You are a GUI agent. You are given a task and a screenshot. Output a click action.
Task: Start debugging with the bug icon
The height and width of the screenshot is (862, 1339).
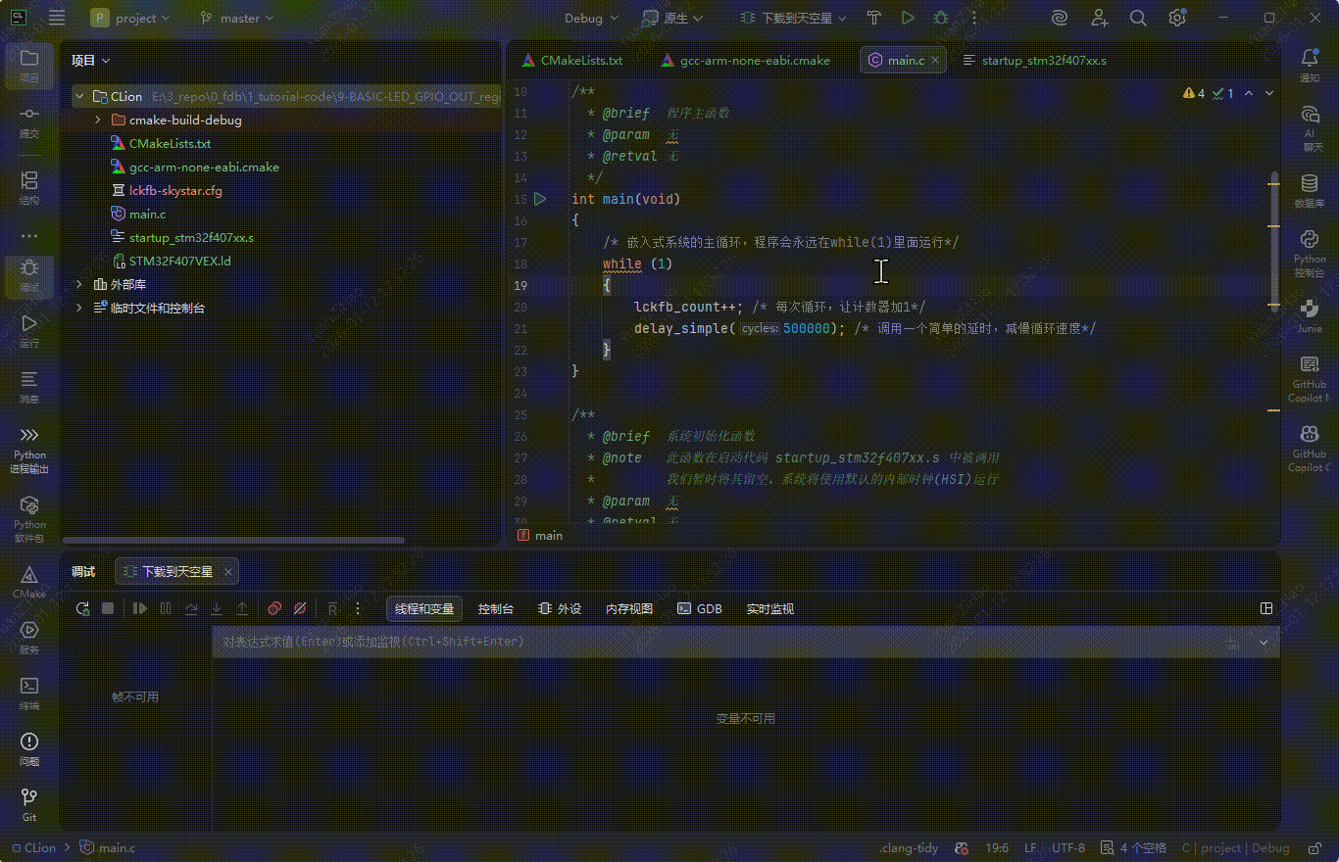pyautogui.click(x=941, y=18)
